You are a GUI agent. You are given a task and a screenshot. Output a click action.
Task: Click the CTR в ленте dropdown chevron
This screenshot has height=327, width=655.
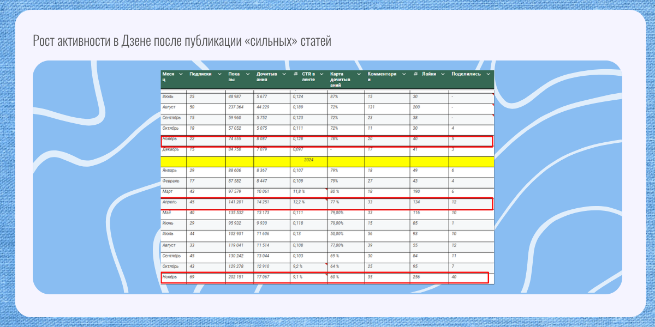point(321,74)
